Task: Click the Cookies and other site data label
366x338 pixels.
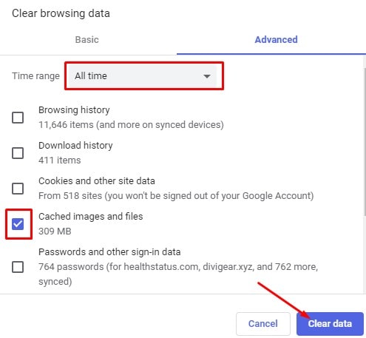Action: click(x=97, y=181)
